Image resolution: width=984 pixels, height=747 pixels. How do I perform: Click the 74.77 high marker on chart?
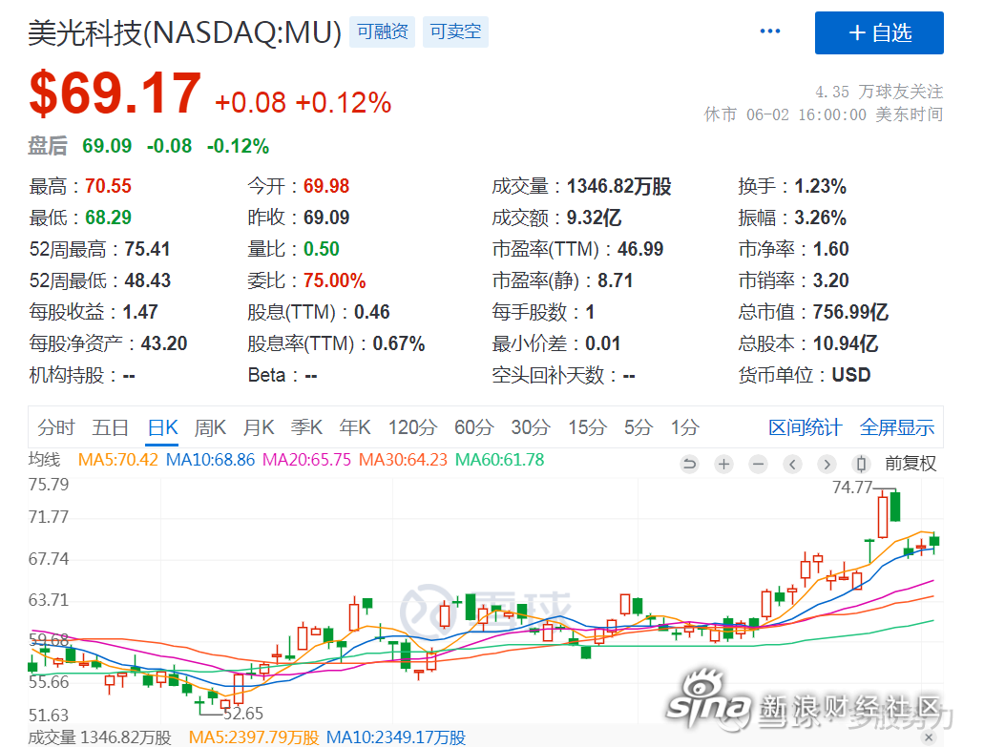[852, 487]
